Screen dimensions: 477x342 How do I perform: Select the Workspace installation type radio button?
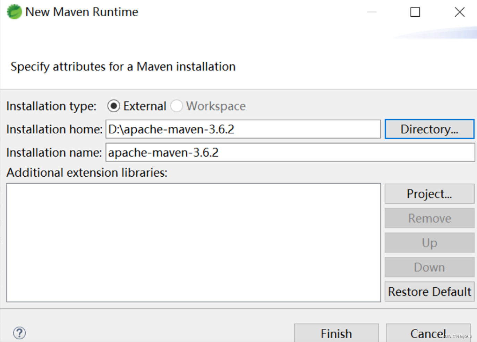177,106
